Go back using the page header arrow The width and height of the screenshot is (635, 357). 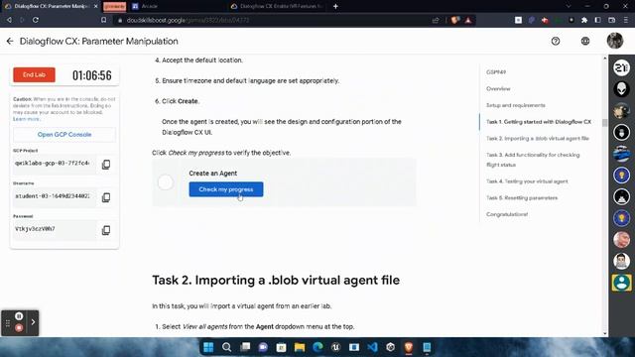10,41
